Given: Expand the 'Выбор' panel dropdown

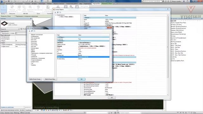Looking at the screenshot, I should (3, 14).
